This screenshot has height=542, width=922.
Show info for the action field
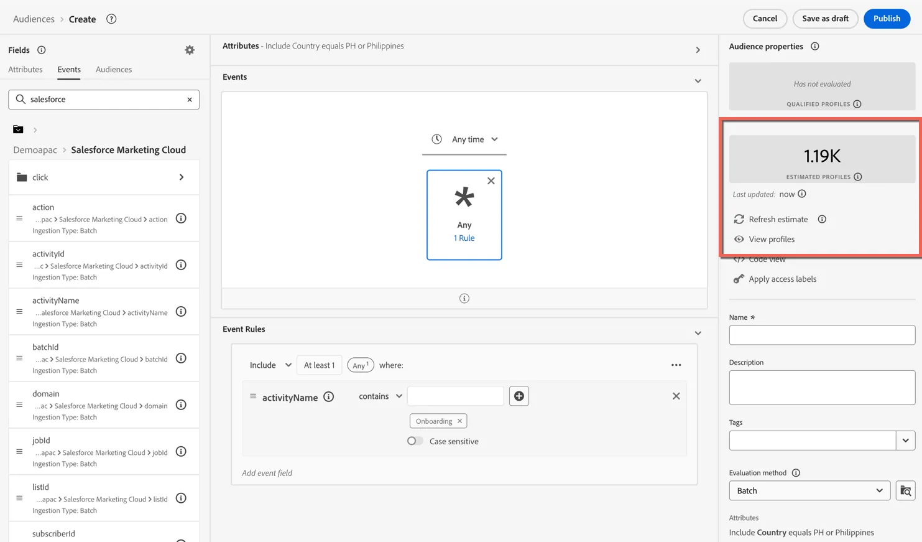181,218
